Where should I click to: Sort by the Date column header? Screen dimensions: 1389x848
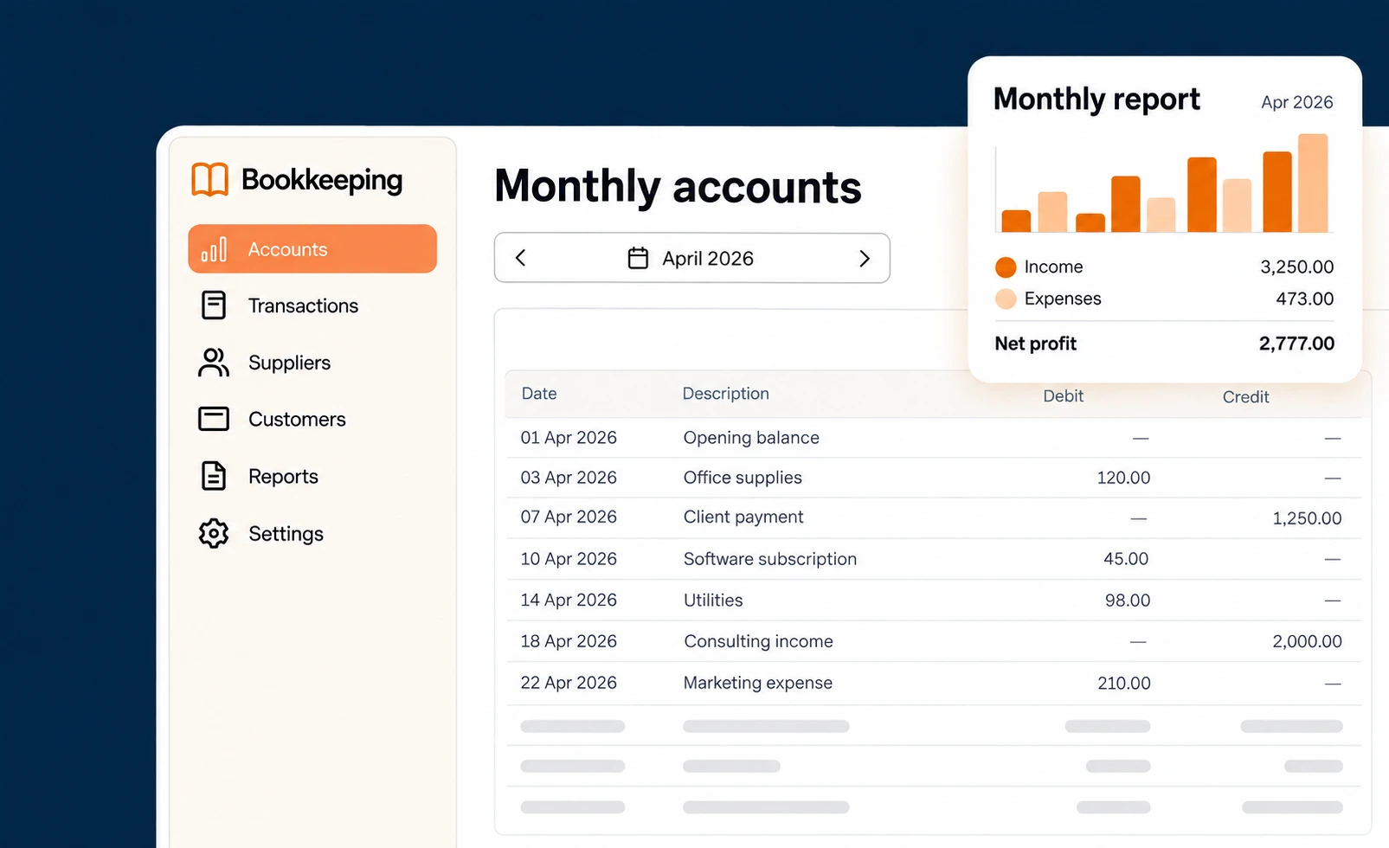point(539,394)
